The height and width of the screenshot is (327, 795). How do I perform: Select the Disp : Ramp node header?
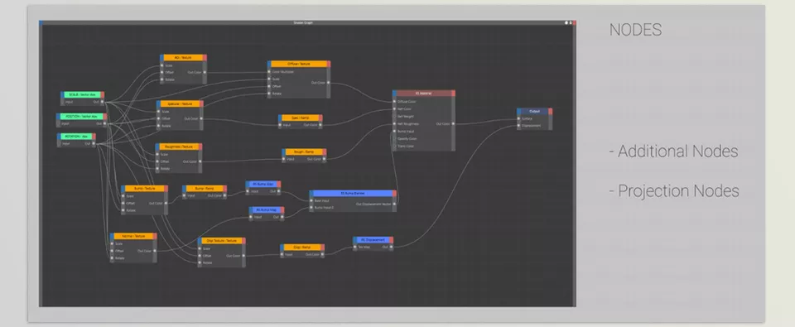point(302,248)
